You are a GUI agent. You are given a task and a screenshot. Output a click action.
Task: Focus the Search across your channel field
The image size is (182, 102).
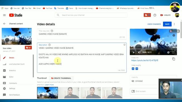click(x=91, y=15)
